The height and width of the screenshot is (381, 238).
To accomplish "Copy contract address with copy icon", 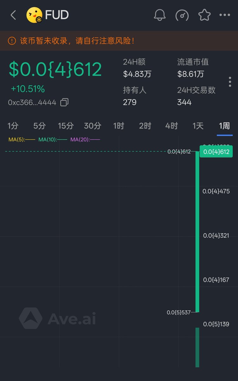I will coord(64,102).
